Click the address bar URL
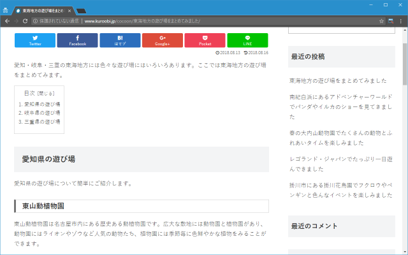 [x=142, y=21]
